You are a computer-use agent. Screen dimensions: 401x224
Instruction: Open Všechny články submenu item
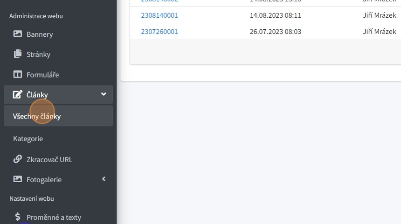coord(37,117)
